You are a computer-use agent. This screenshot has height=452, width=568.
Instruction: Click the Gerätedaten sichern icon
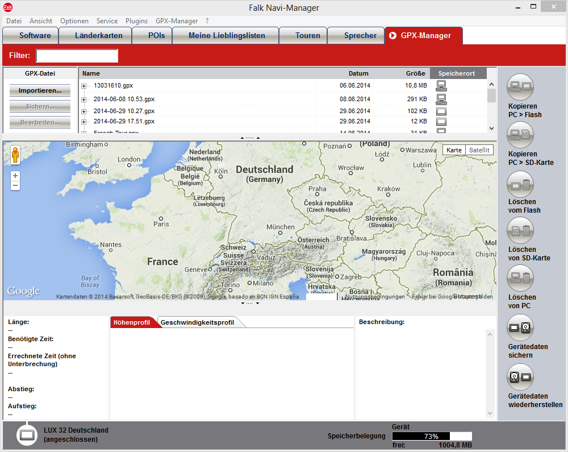tap(520, 327)
